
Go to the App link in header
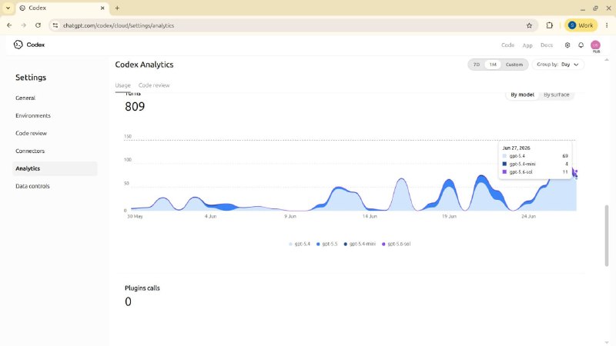point(527,45)
